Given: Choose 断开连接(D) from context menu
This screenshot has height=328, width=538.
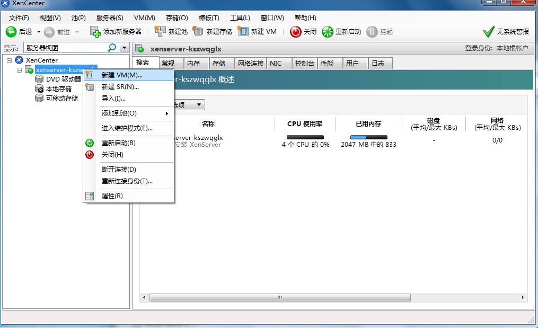Looking at the screenshot, I should (x=129, y=170).
